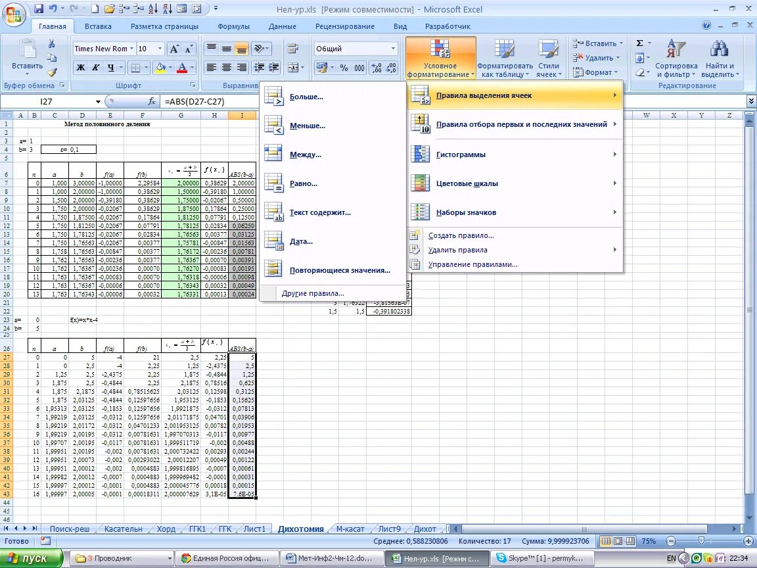This screenshot has width=757, height=568.
Task: Align text left icon
Action: [211, 68]
